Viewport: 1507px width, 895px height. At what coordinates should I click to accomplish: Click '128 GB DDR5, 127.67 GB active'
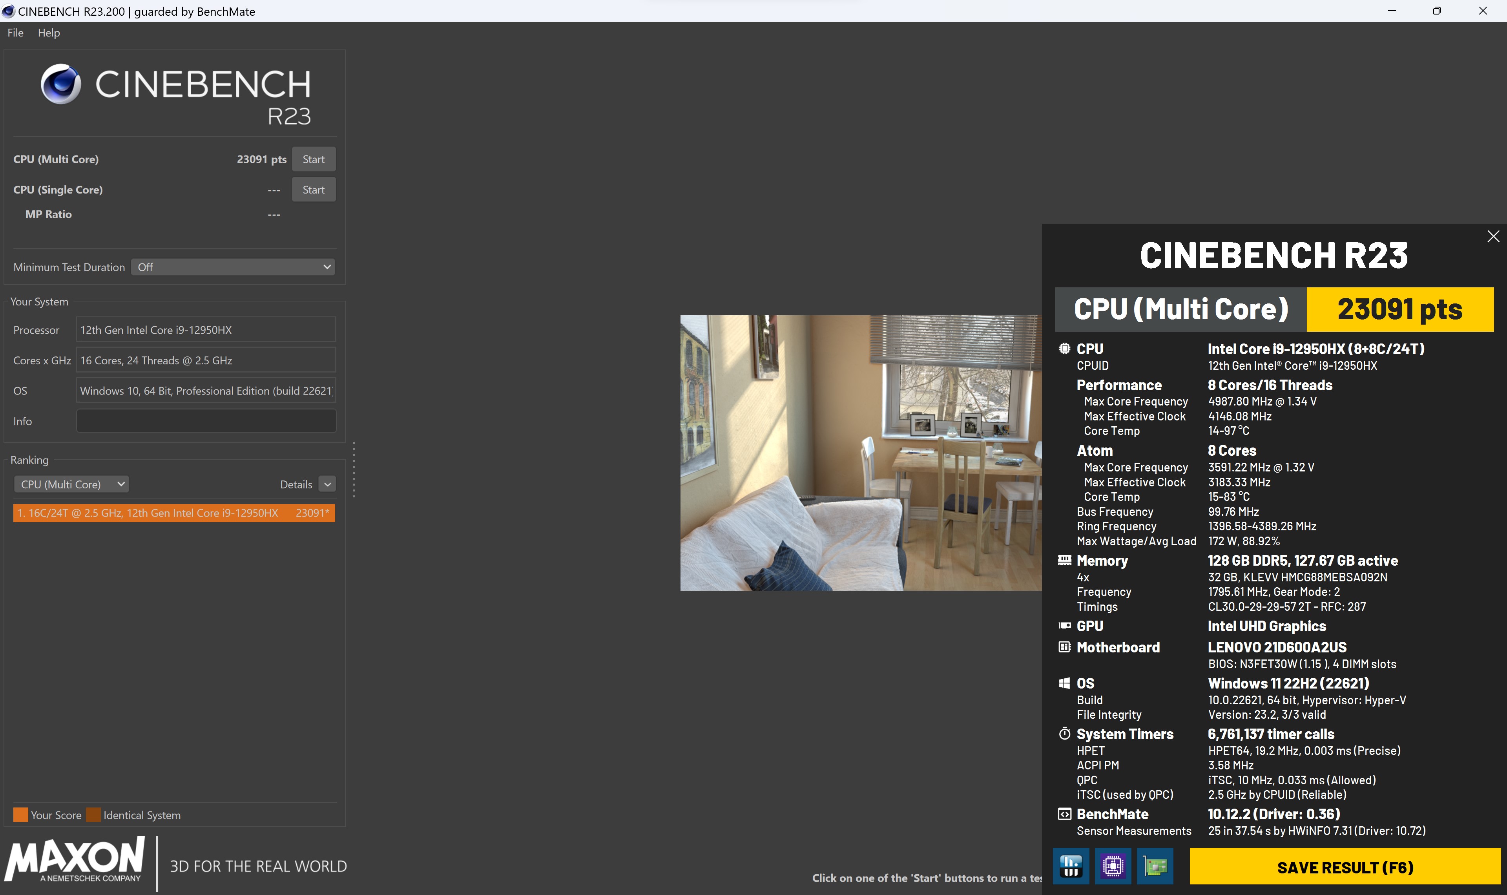[x=1303, y=560]
